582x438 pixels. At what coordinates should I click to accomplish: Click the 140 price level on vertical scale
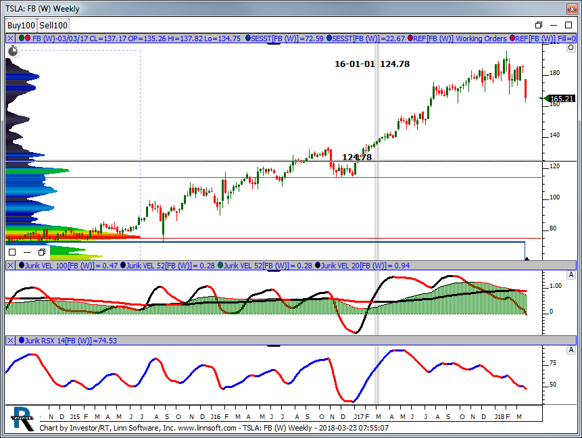click(554, 135)
